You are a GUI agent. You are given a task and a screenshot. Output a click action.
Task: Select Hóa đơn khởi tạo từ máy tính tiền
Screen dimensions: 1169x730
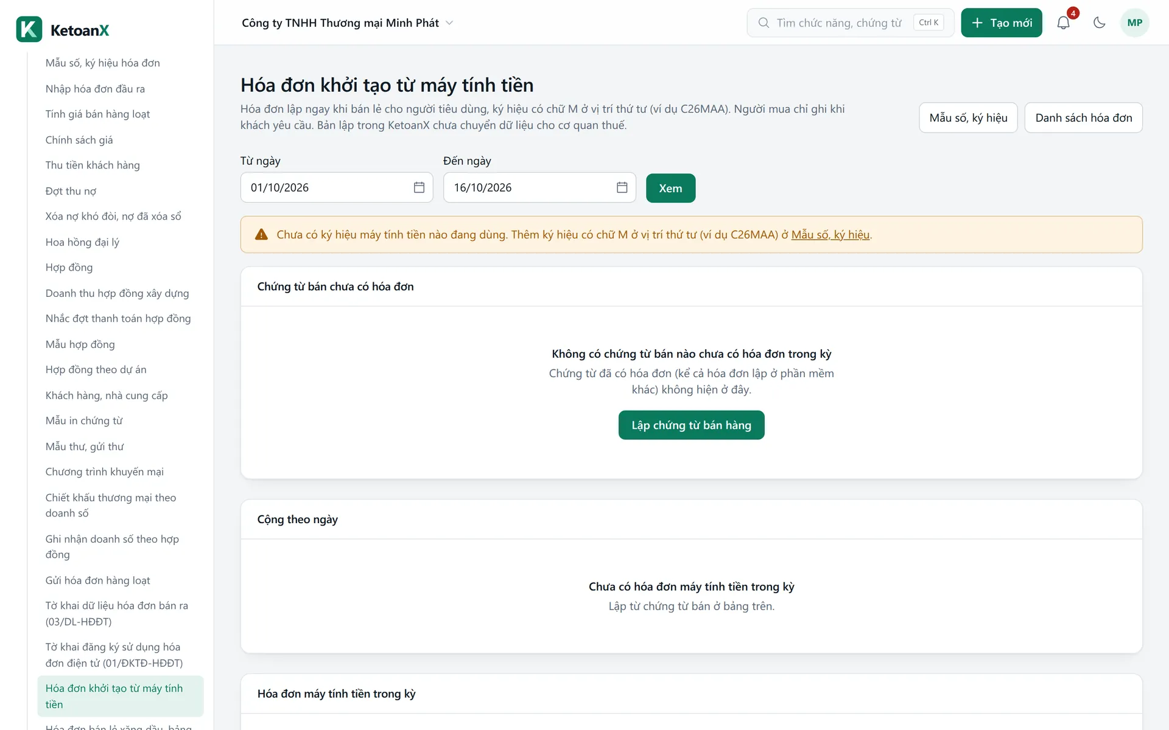pyautogui.click(x=121, y=697)
